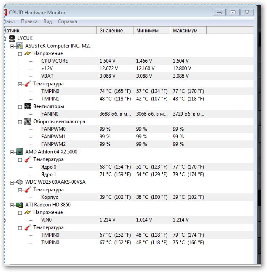267x272 pixels.
Task: Click the Вентиляторы fan icon
Action: (x=28, y=106)
